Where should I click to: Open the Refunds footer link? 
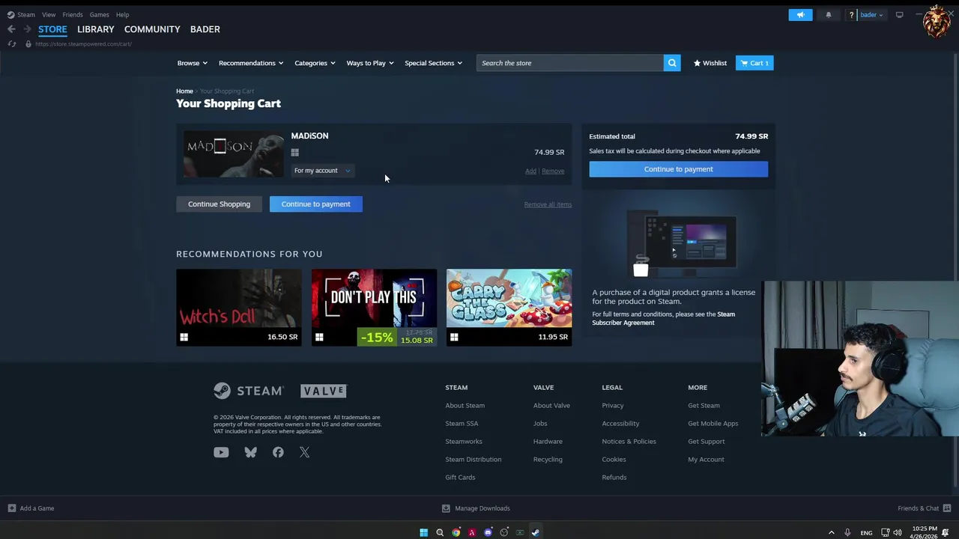pyautogui.click(x=614, y=478)
